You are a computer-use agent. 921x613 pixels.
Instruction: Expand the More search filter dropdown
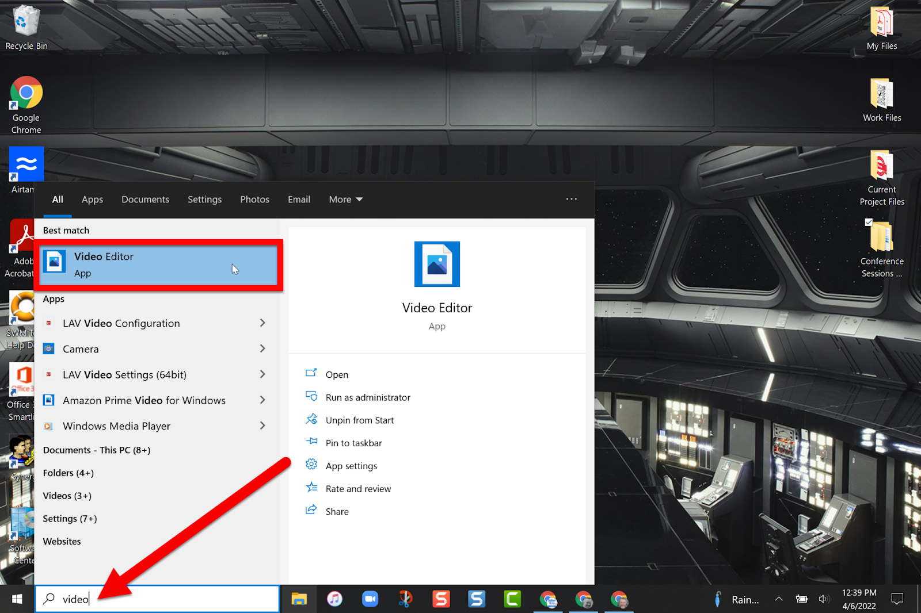click(345, 200)
